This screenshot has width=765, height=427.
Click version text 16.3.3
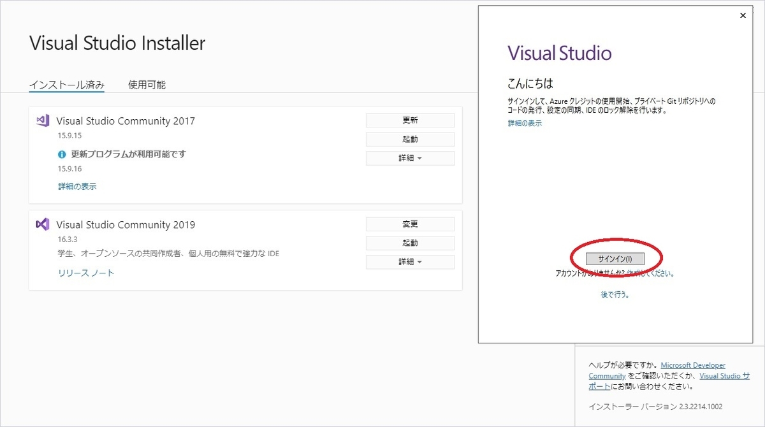[68, 240]
